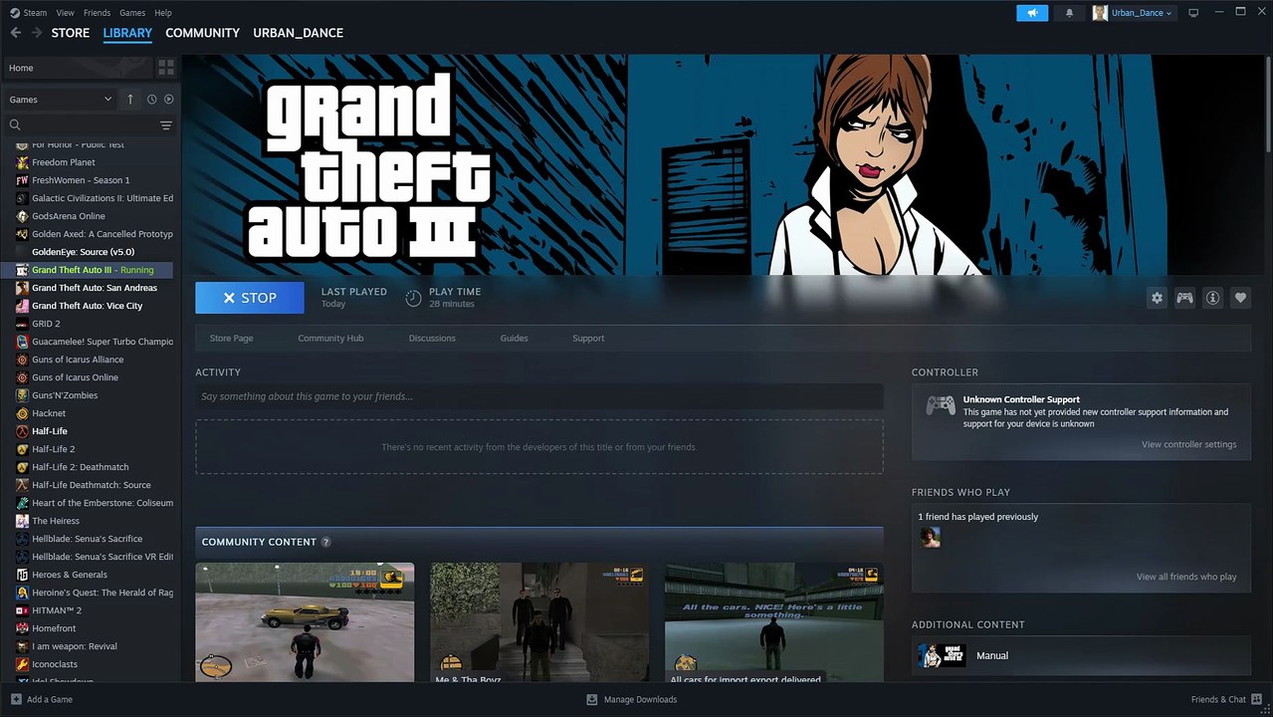Open the notifications bell
Viewport: 1273px width, 717px height.
pyautogui.click(x=1070, y=13)
